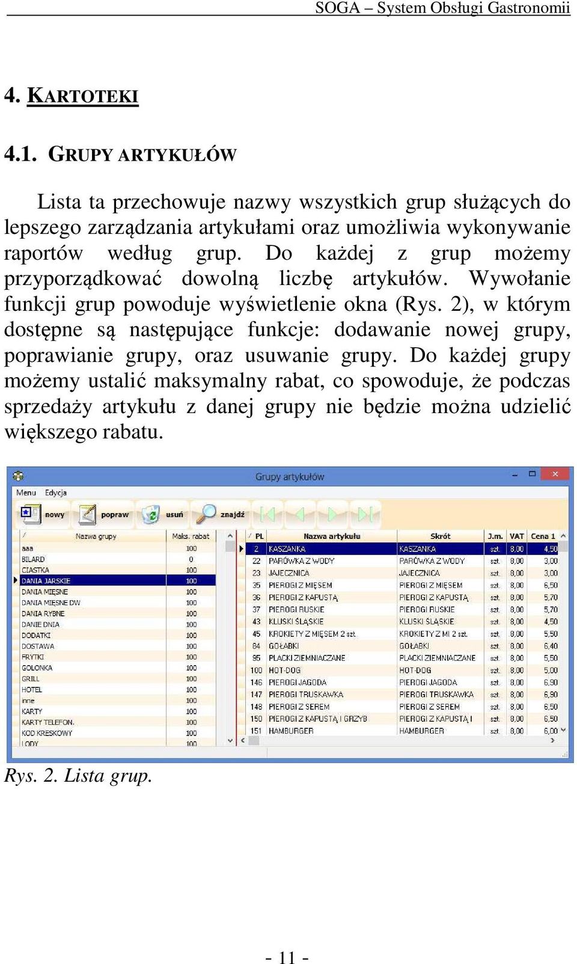Screen dimensions: 577x964
Task: Click price 6,40 in GOŁĄBKI row
Action: click(x=543, y=646)
